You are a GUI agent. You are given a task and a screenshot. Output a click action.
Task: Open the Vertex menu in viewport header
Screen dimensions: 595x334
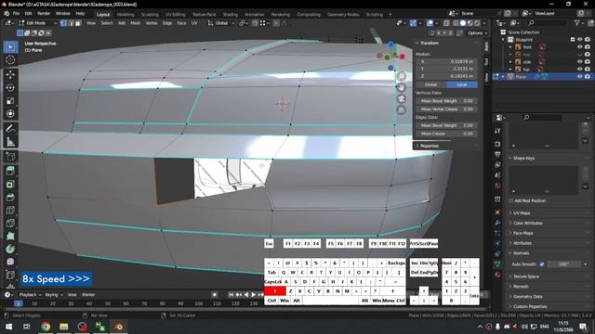pos(151,23)
